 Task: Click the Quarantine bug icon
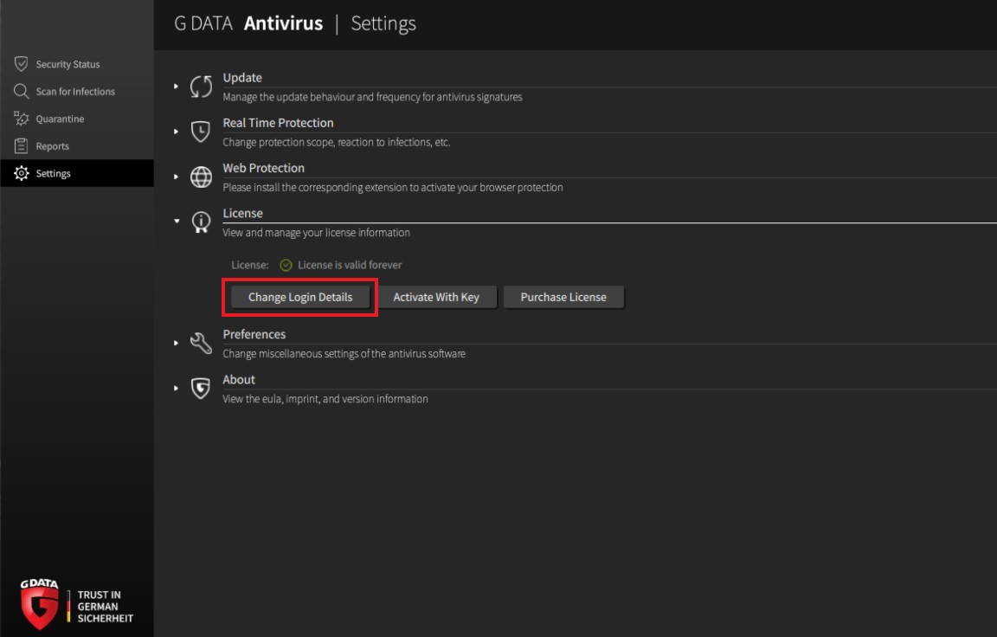point(21,119)
